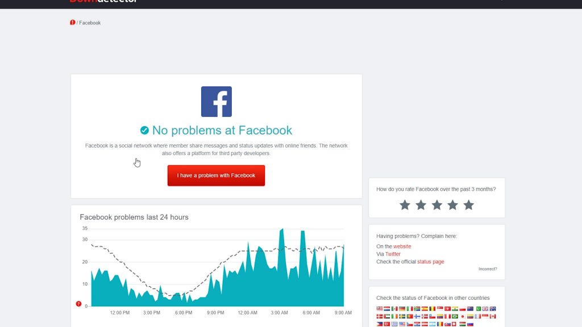The image size is (582, 327).
Task: Open the Portugal flag status link
Action: (x=410, y=316)
